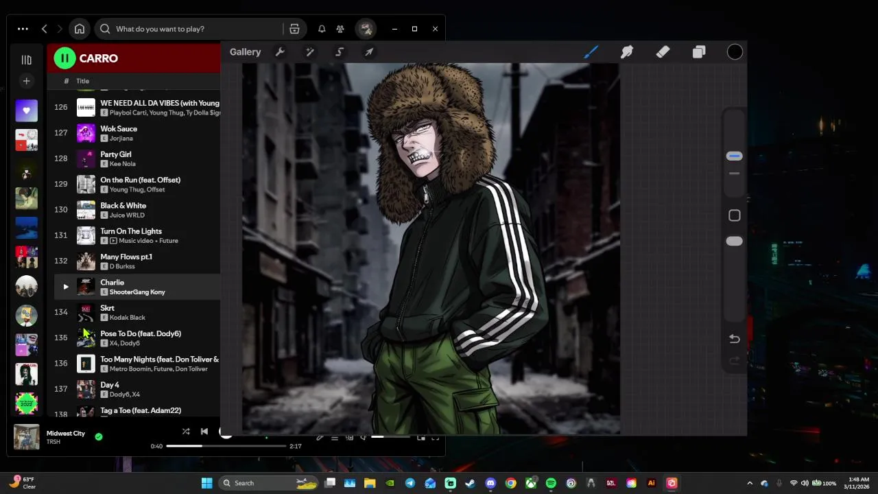Image resolution: width=878 pixels, height=494 pixels.
Task: Play 'Charlie' using row play arrow
Action: click(x=66, y=287)
